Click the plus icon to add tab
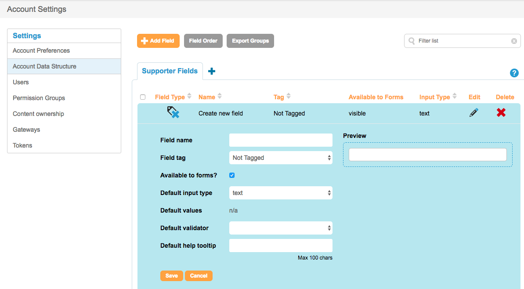 coord(212,71)
